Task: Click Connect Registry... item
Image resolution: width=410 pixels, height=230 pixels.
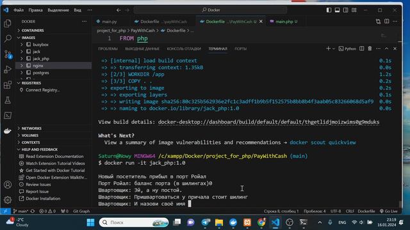Action: click(x=43, y=90)
